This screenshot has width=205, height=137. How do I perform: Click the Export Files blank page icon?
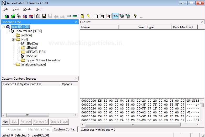(96, 16)
